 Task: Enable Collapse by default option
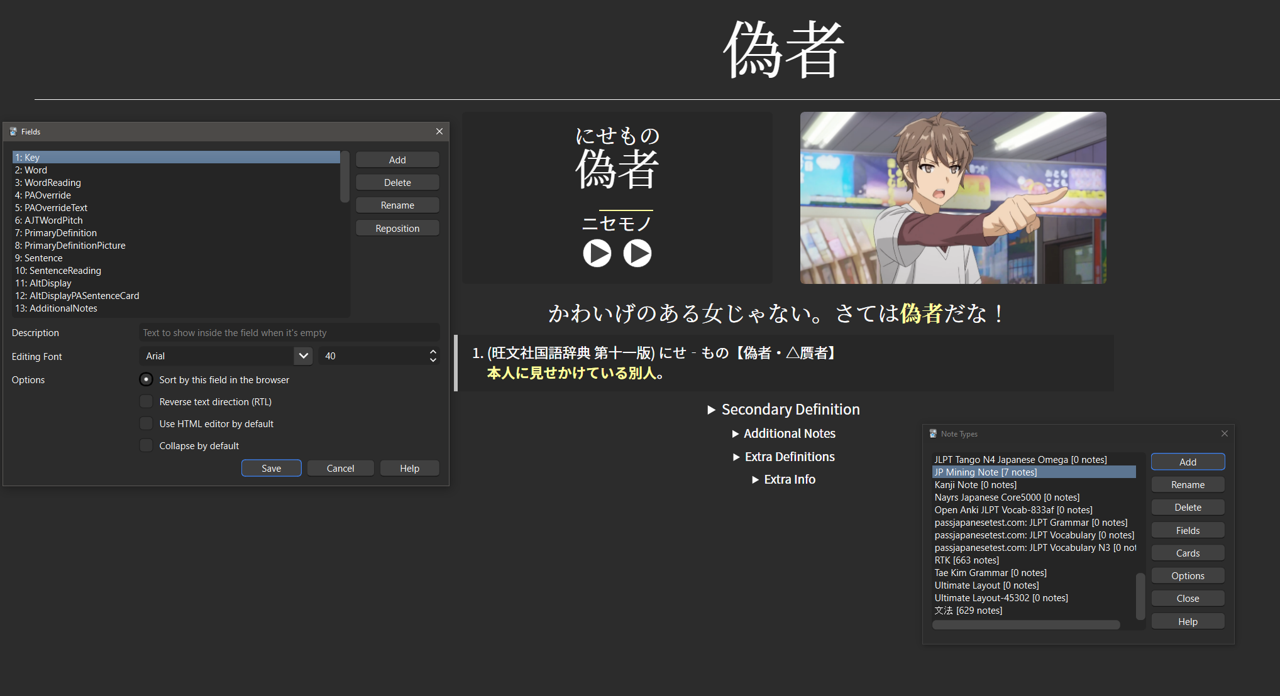click(146, 445)
